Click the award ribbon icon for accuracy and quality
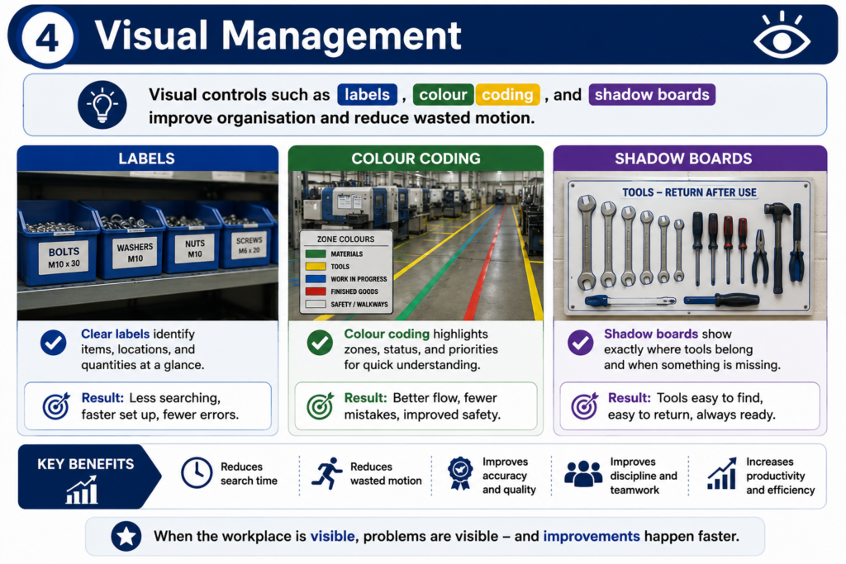The image size is (846, 564). pos(460,473)
